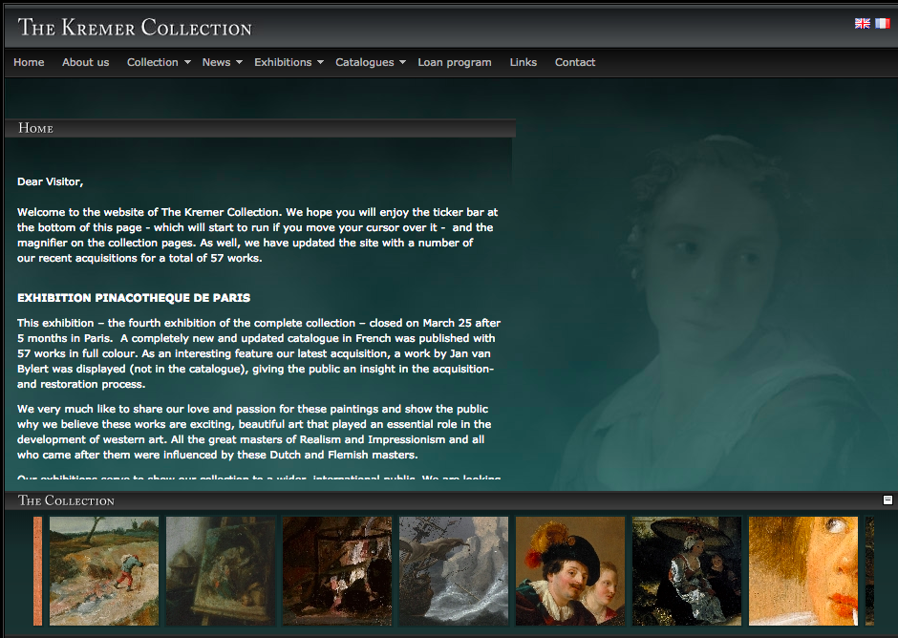The width and height of the screenshot is (898, 638).
Task: Expand the Collection dropdown arrow
Action: point(187,63)
